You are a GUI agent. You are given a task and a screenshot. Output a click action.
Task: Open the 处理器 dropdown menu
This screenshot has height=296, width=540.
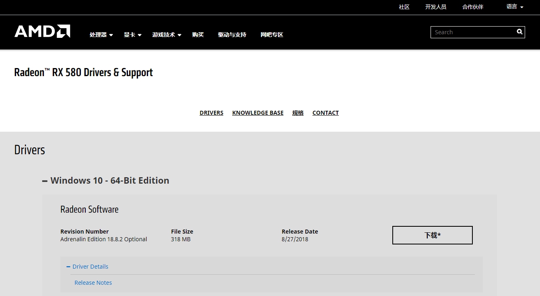101,35
